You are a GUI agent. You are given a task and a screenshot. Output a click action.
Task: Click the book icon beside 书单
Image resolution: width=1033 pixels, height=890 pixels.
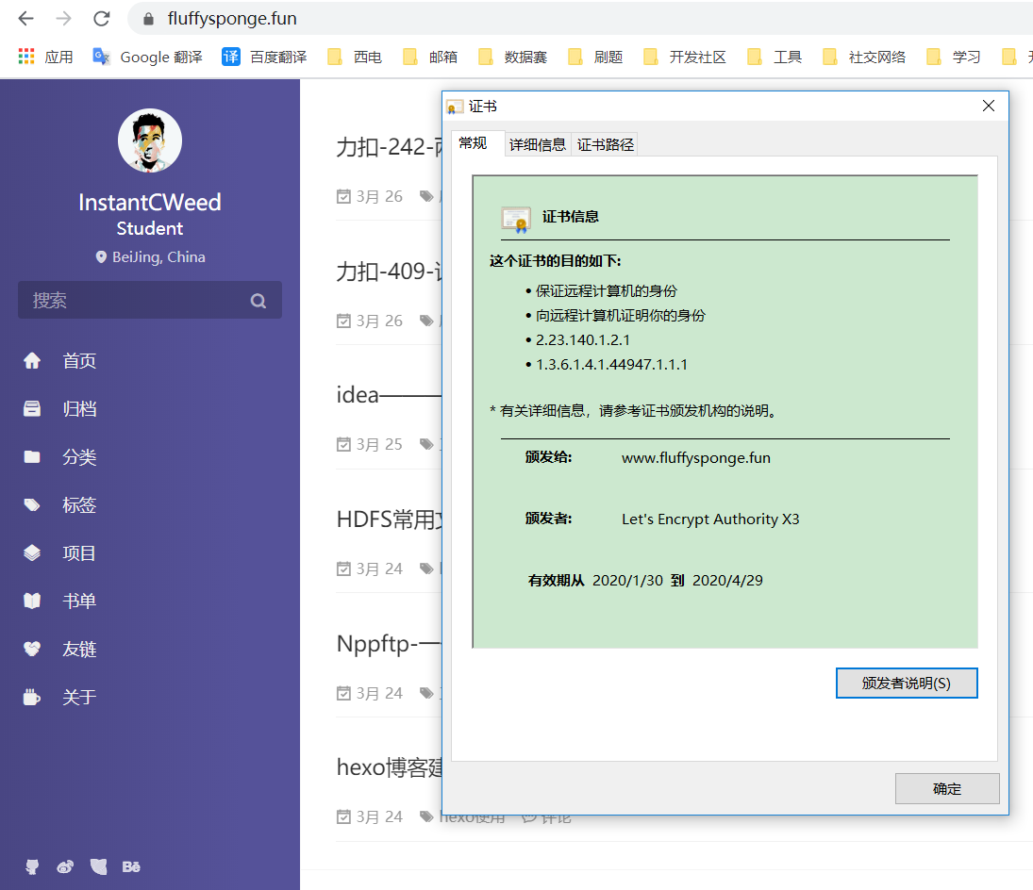(x=32, y=601)
